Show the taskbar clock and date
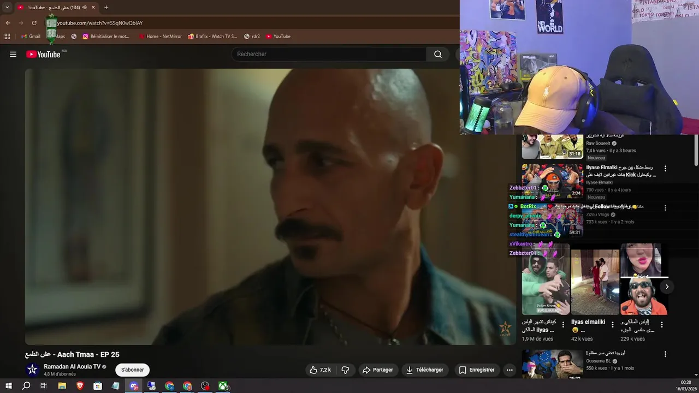This screenshot has height=393, width=699. tap(686, 386)
